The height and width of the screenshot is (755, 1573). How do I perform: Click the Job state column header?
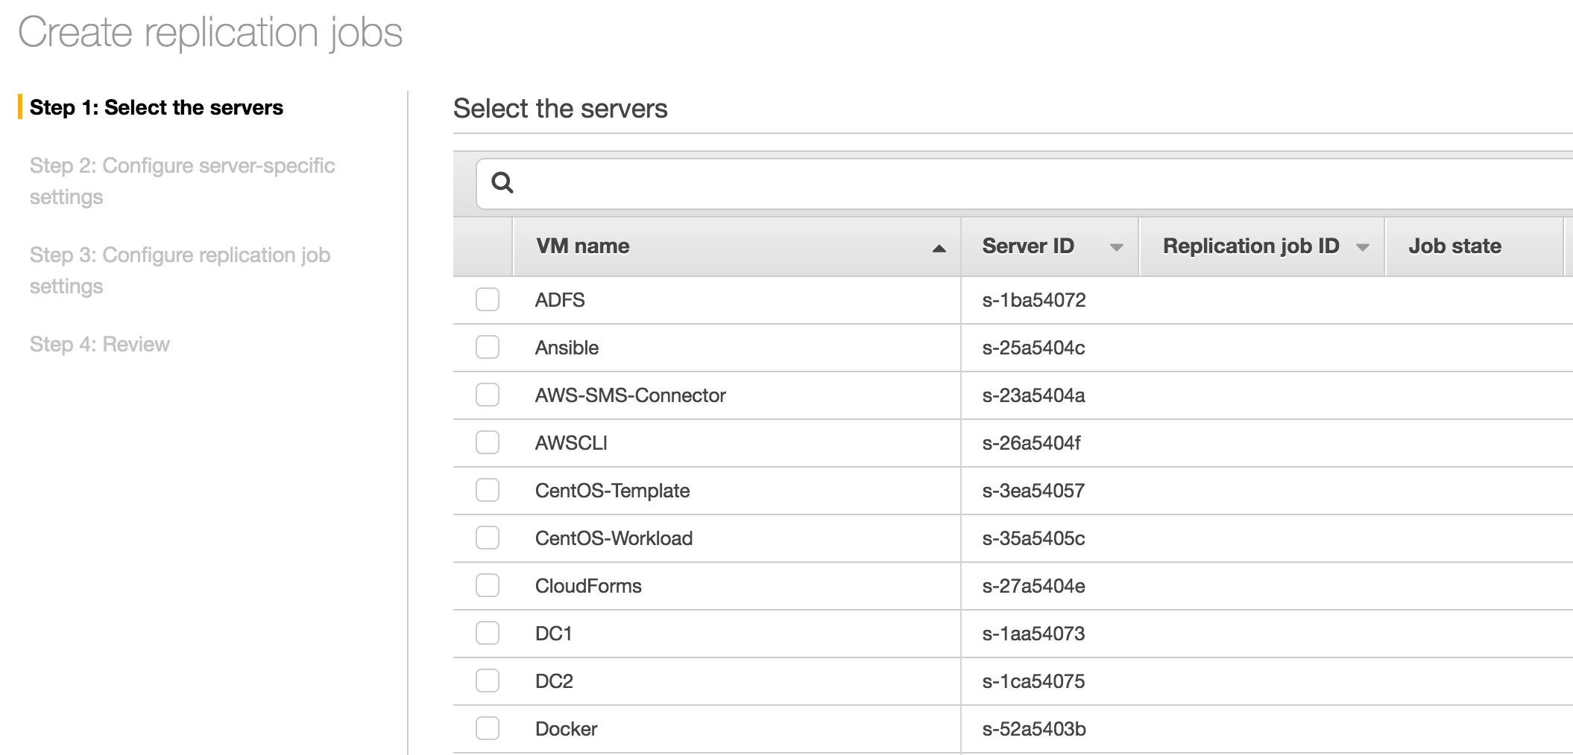click(x=1454, y=246)
